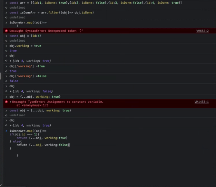Screen dimensions: 216x187
Task: Open the VM652:2 source link
Action: pos(202,31)
